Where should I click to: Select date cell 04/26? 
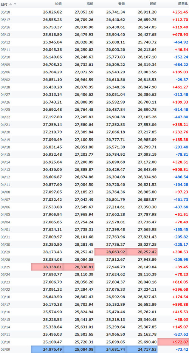pos(5,102)
